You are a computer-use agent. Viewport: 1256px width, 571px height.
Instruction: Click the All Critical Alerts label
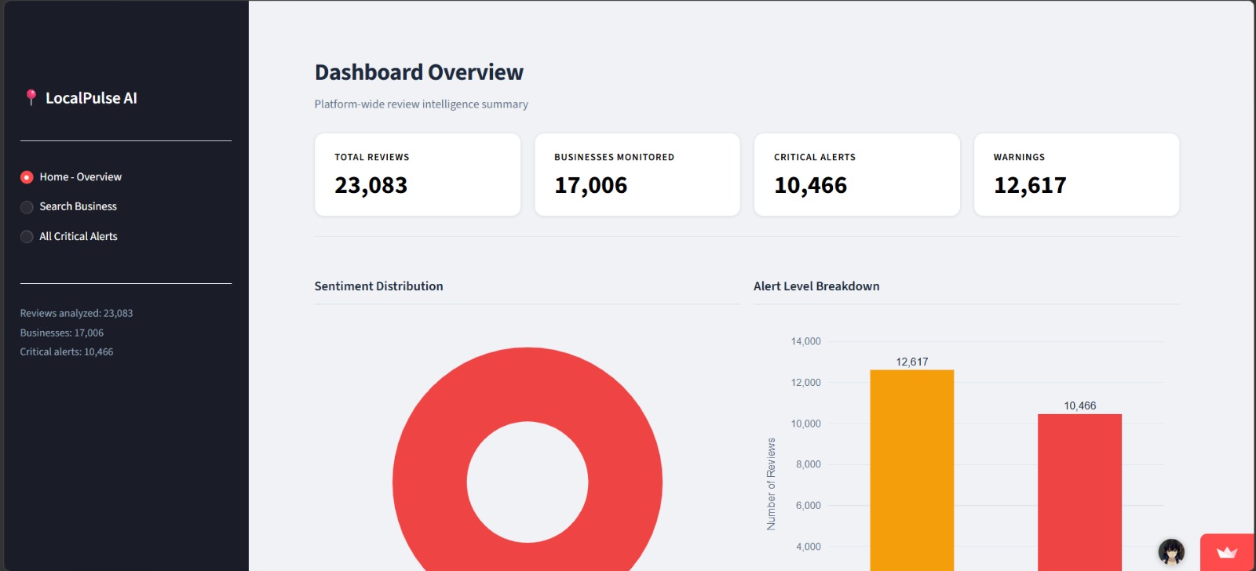click(78, 236)
